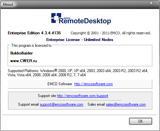Click the Supported Platforms text
The image size is (160, 131).
point(78,73)
